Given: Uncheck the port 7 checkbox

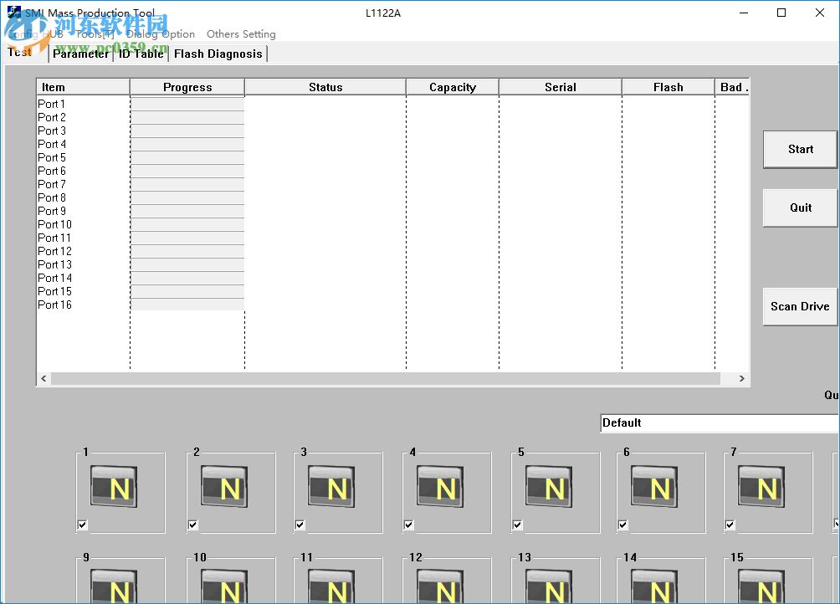Looking at the screenshot, I should 730,525.
